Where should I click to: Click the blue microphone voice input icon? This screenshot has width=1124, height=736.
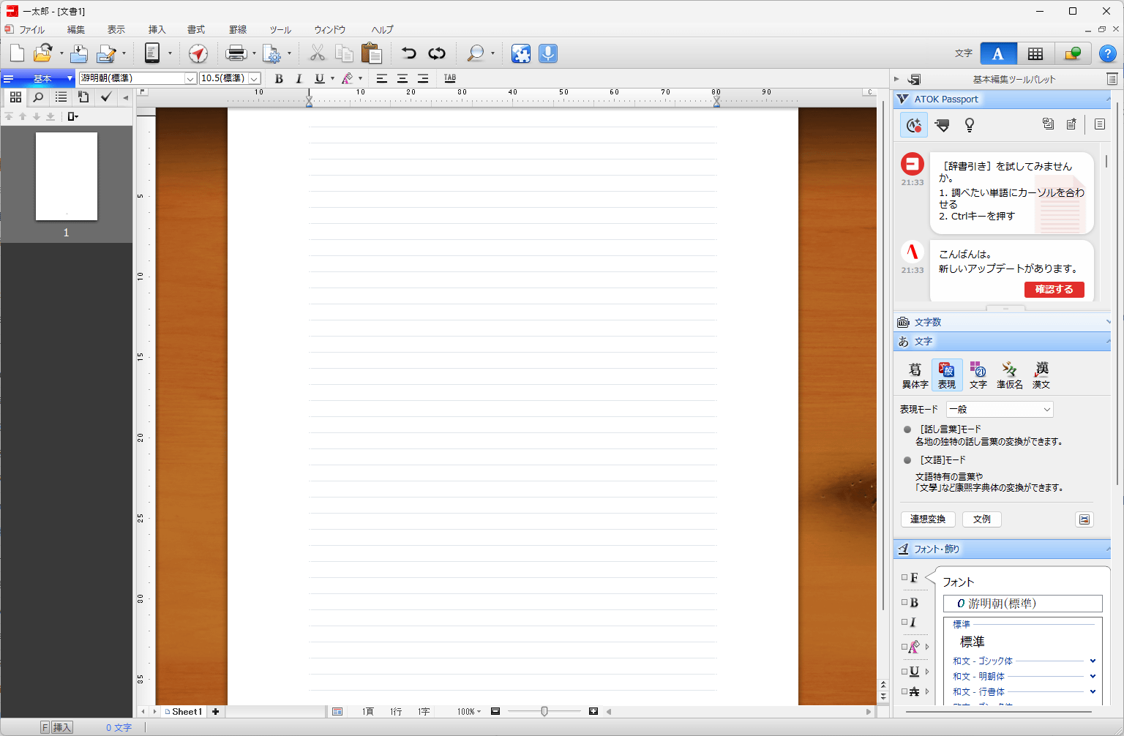(x=548, y=53)
